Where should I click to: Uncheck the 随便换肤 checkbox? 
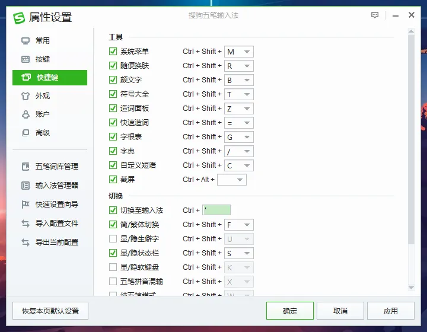coord(113,66)
